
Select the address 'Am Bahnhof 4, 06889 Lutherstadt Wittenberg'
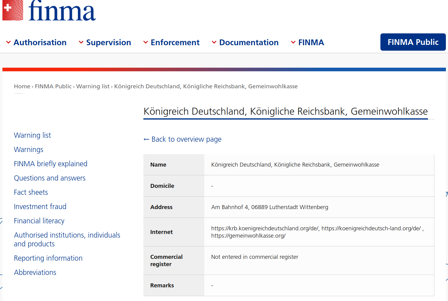pyautogui.click(x=270, y=207)
